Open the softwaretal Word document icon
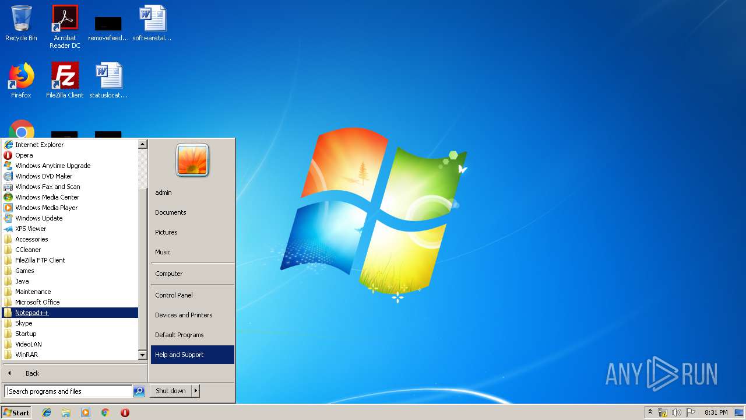Screen dimensions: 746x420 [x=152, y=23]
